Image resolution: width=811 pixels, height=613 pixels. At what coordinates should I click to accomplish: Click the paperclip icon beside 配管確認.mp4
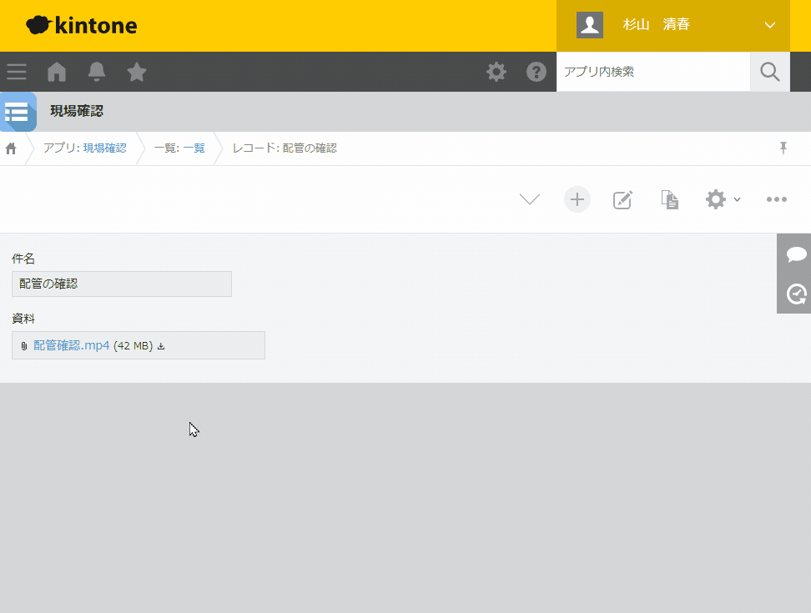[x=24, y=346]
